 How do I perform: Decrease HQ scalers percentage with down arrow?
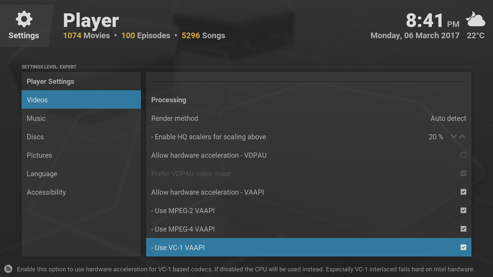tap(454, 137)
